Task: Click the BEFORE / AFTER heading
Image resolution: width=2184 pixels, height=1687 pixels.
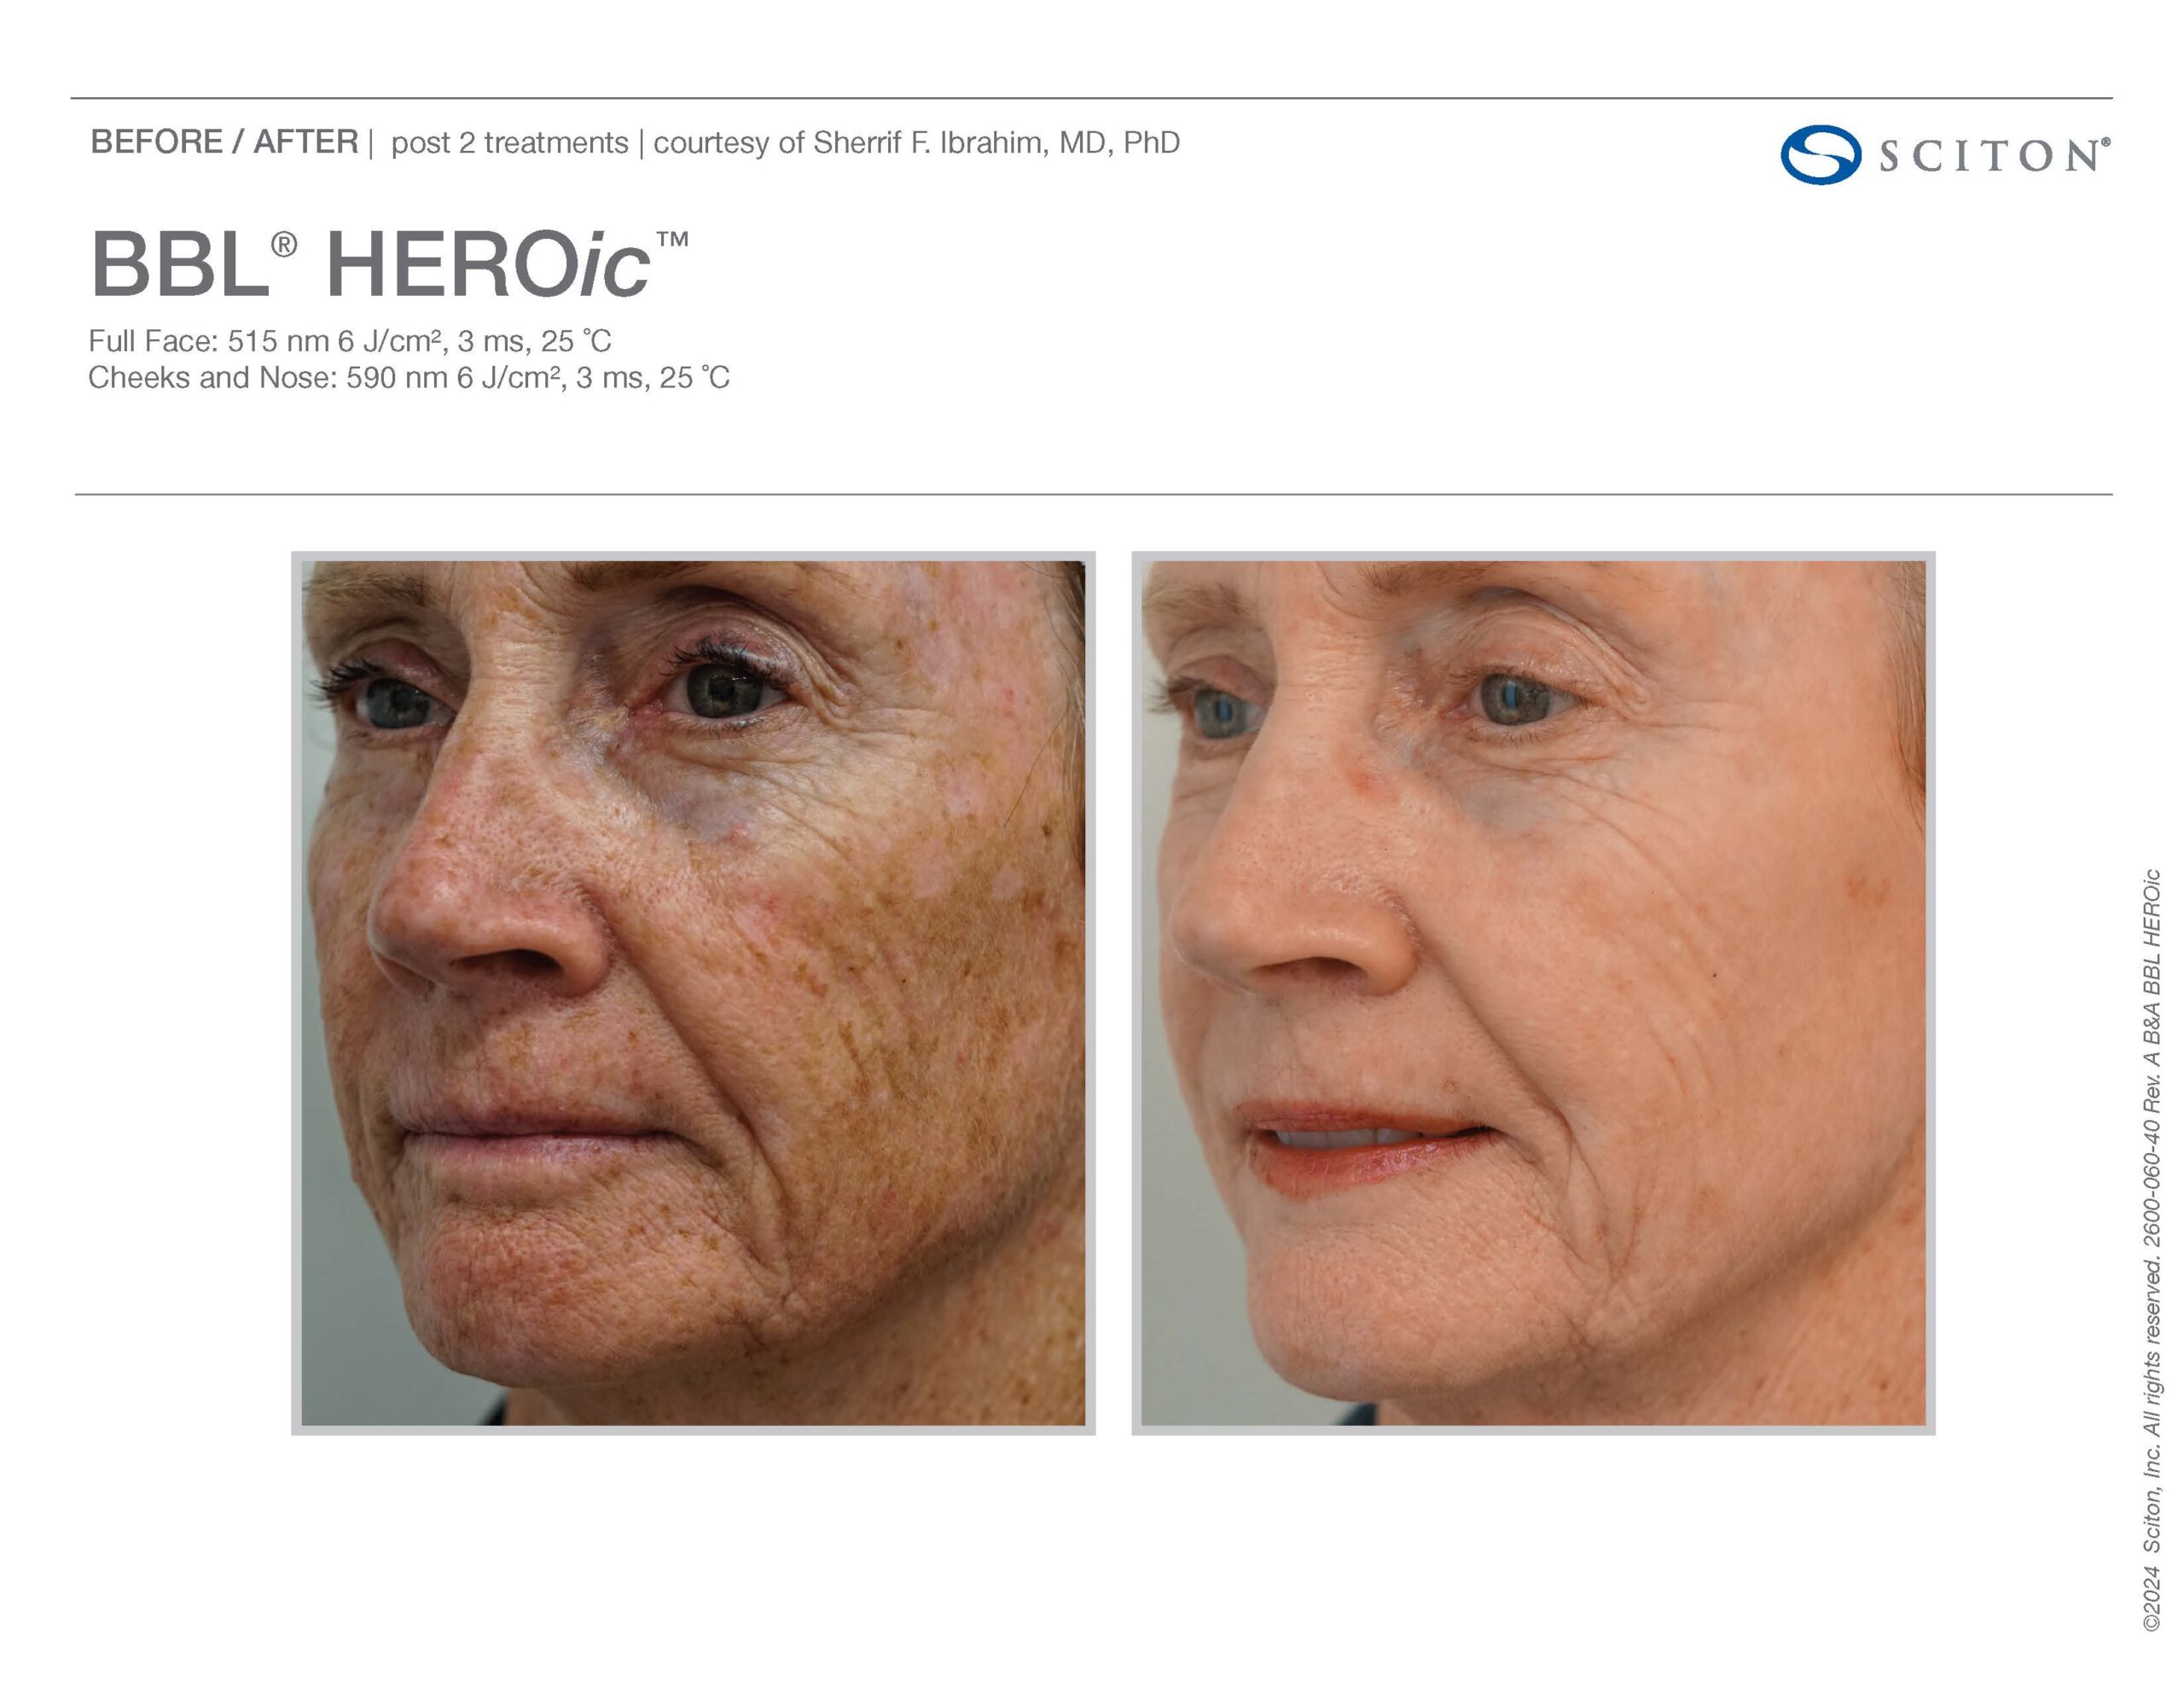Action: [x=224, y=142]
